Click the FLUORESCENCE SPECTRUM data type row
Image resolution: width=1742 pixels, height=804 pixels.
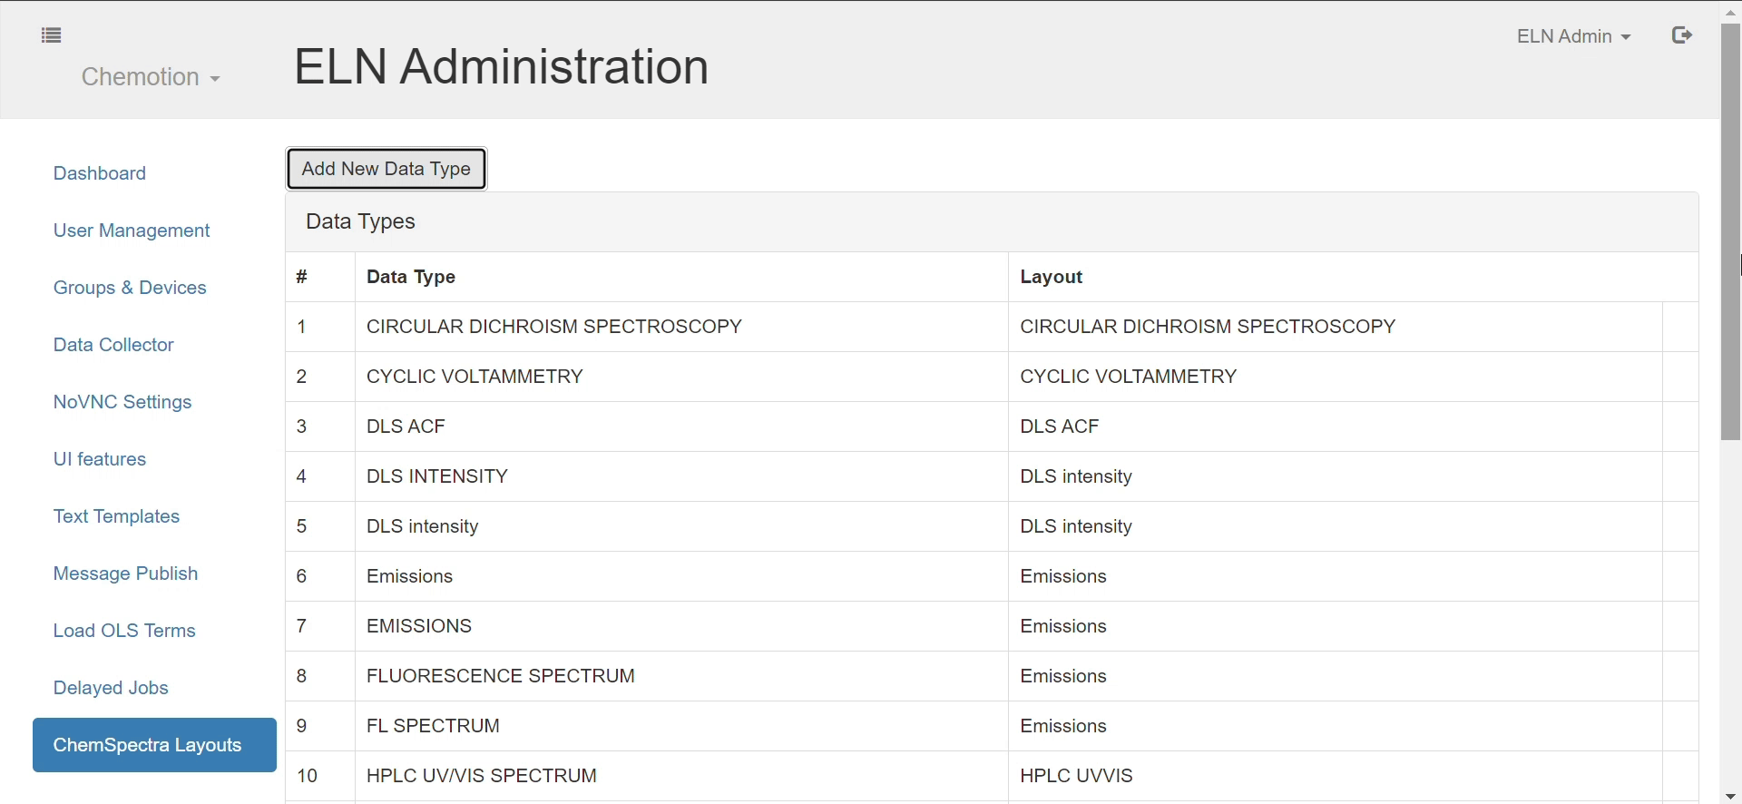click(501, 676)
